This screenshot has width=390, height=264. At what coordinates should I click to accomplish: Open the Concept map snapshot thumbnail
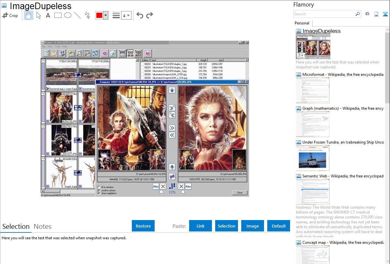click(313, 255)
